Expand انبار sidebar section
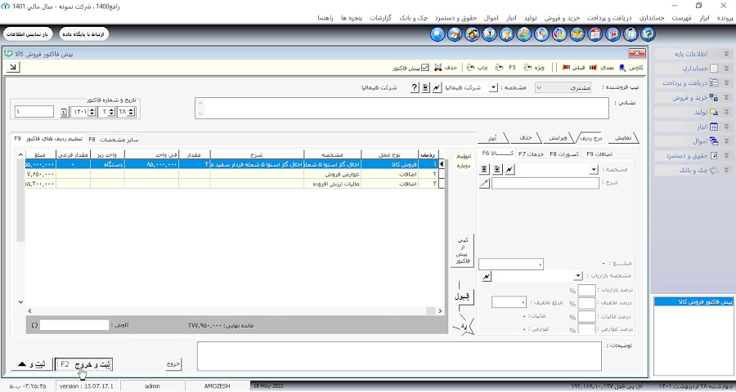The image size is (736, 392). coord(726,127)
